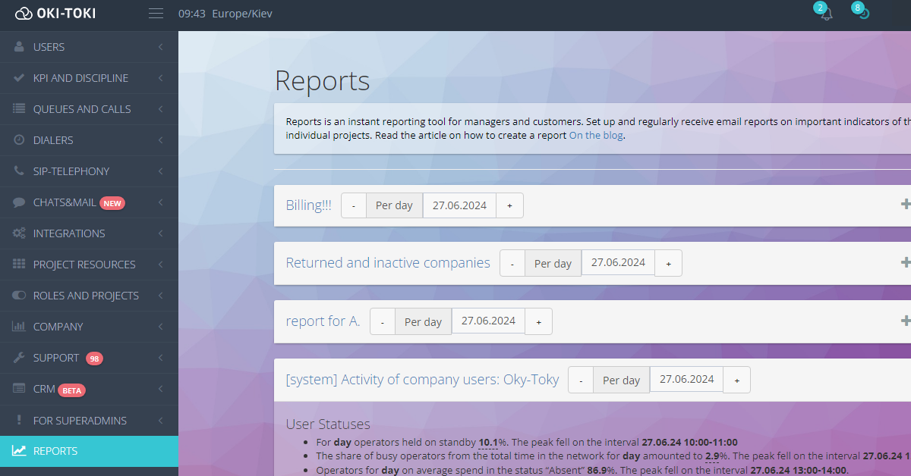Expand the Company menu chevron
Viewport: 911px width, 476px height.
[x=161, y=327]
